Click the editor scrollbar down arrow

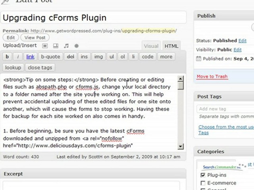coord(181,146)
